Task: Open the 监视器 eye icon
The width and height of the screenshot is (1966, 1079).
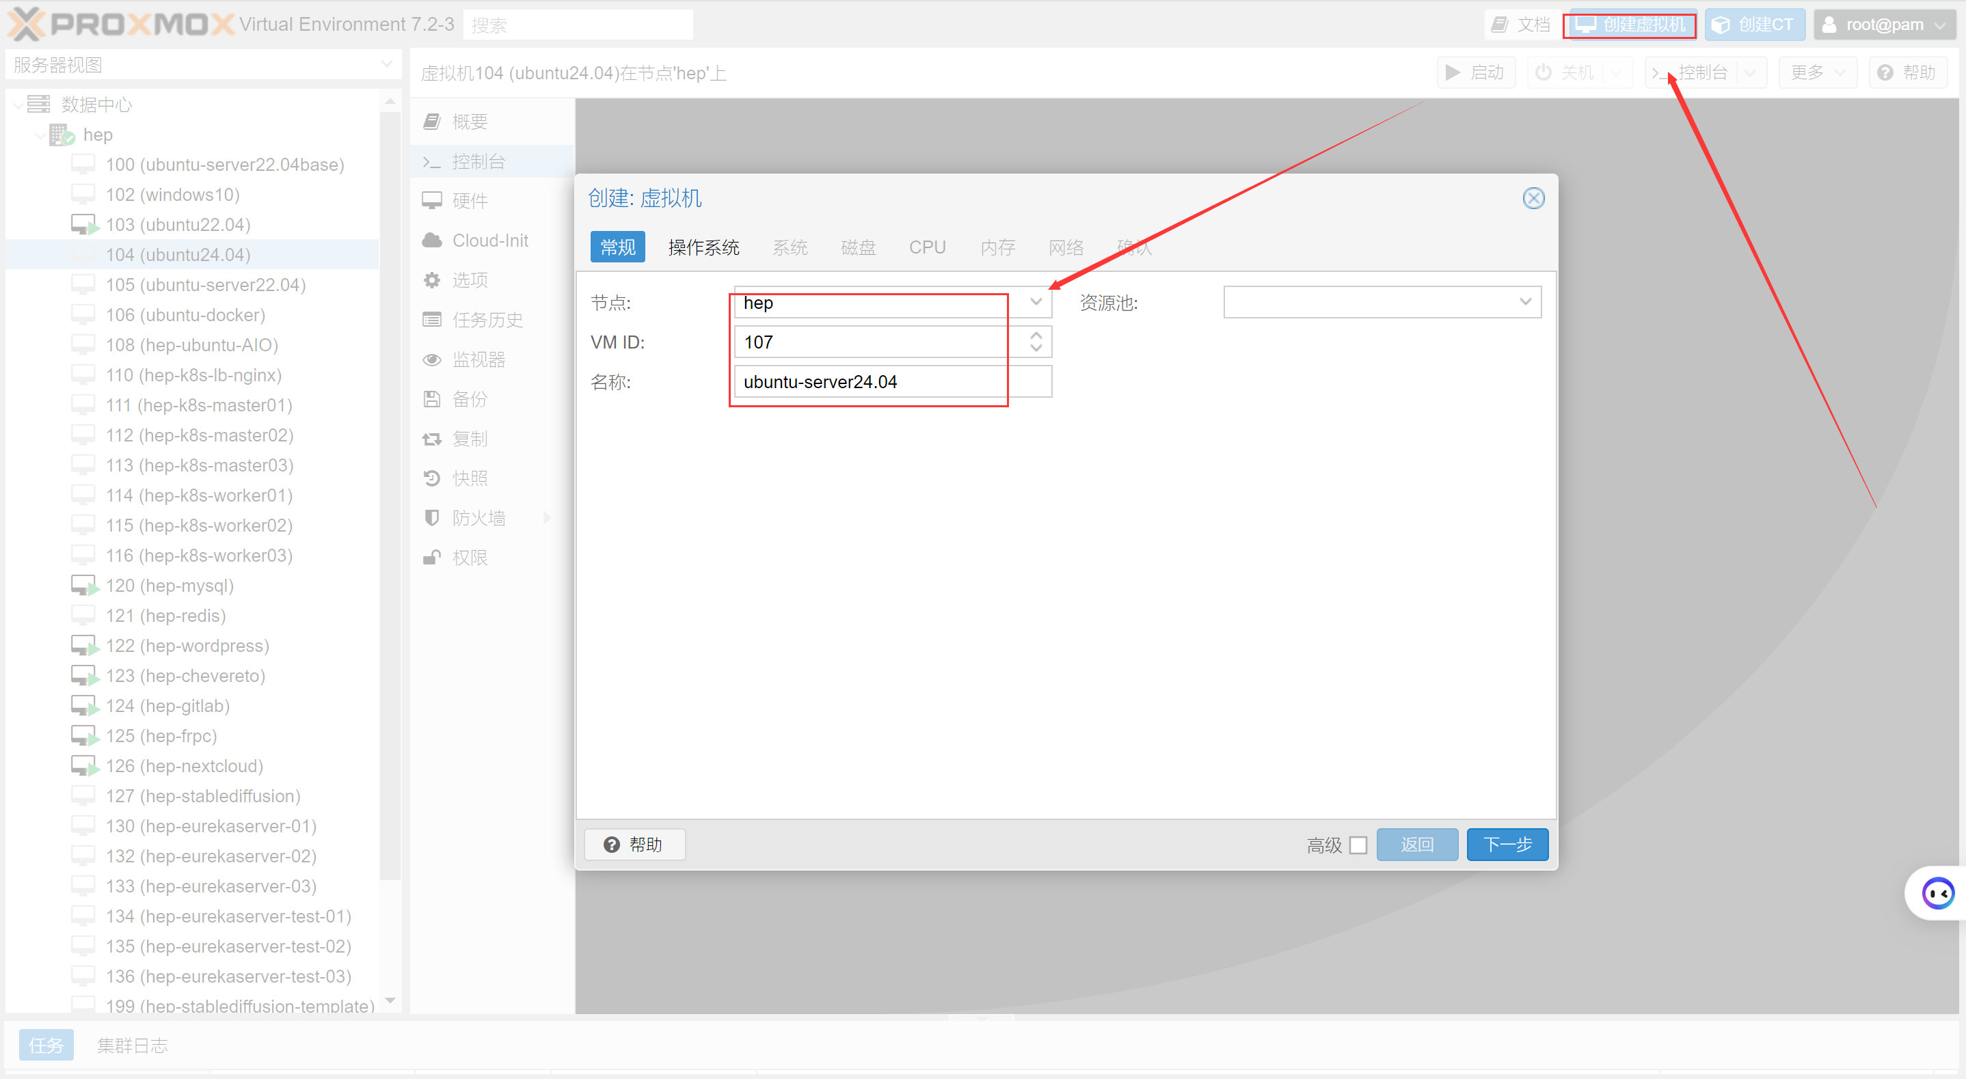Action: [x=432, y=359]
